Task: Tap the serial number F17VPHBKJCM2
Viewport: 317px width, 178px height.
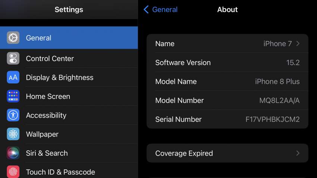Action: [x=272, y=120]
